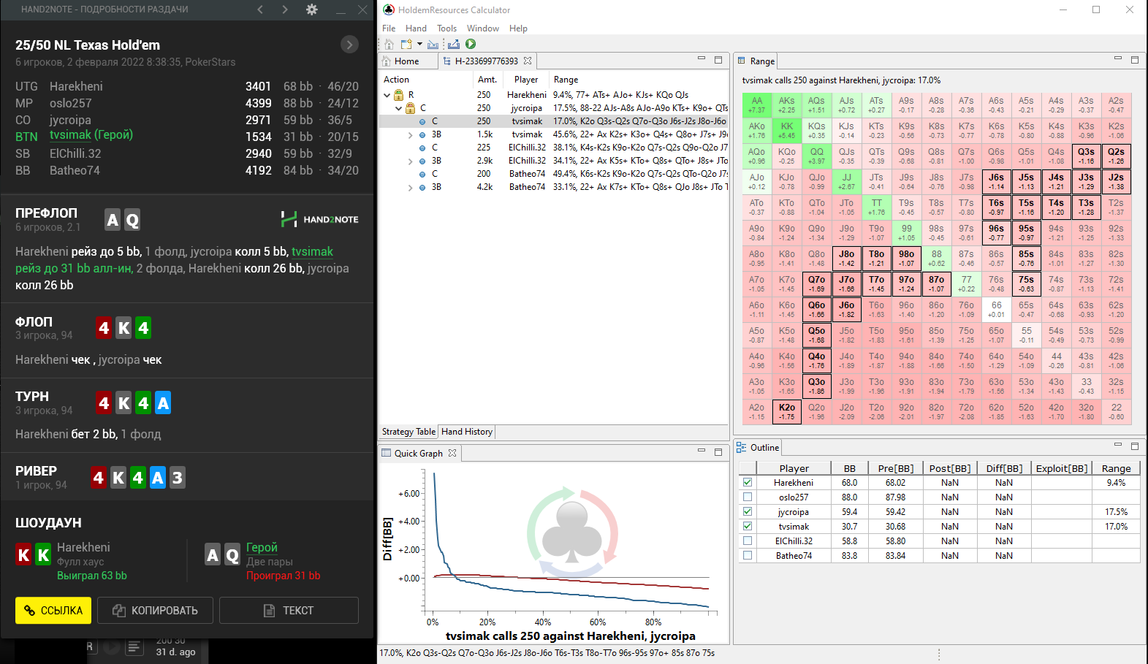Toggle the ElChilli.32 checkbox in Outline
Viewport: 1148px width, 664px height.
[747, 541]
